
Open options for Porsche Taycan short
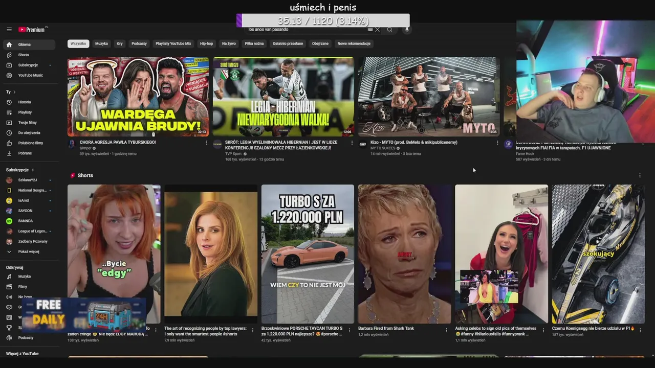[350, 330]
